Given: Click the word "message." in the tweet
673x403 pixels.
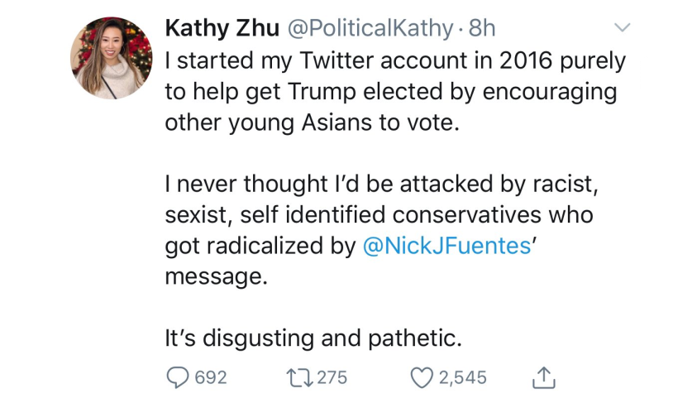Looking at the screenshot, I should click(x=216, y=276).
